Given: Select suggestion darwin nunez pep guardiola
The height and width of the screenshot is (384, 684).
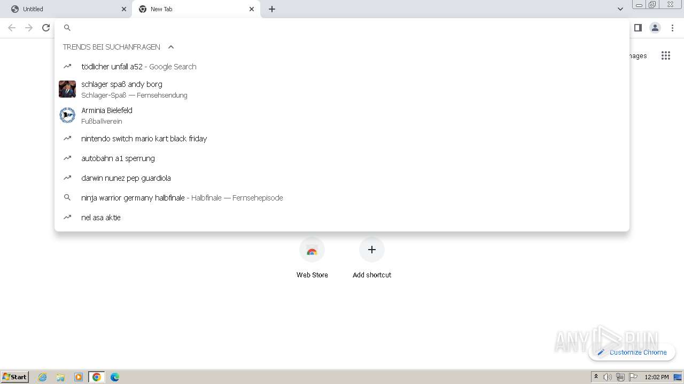Looking at the screenshot, I should pyautogui.click(x=342, y=178).
